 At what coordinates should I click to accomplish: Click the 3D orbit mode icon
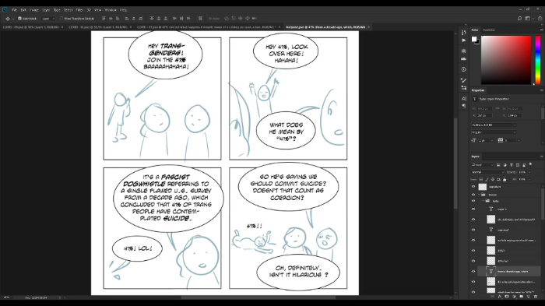point(227,19)
